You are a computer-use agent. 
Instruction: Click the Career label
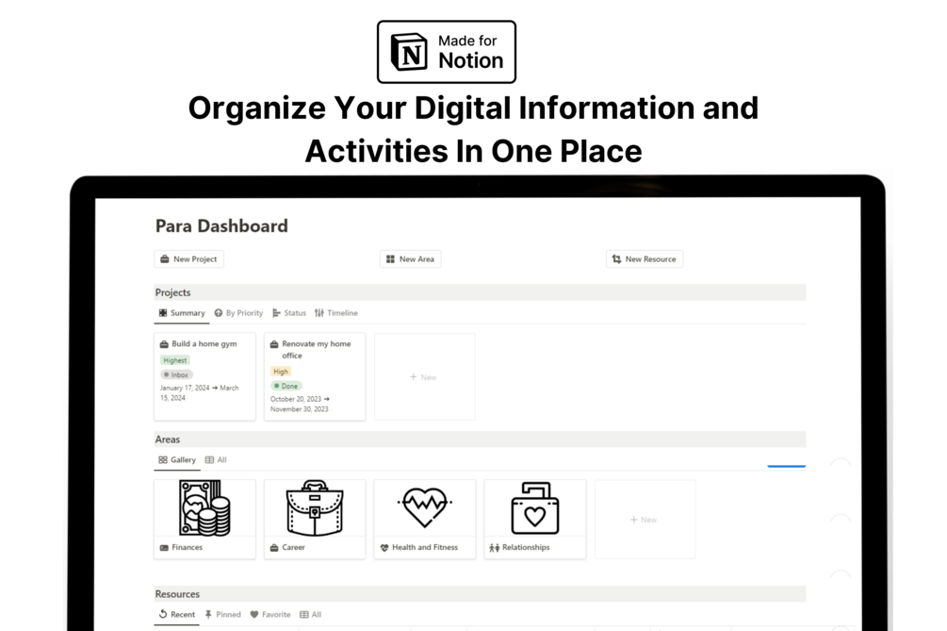(x=293, y=548)
